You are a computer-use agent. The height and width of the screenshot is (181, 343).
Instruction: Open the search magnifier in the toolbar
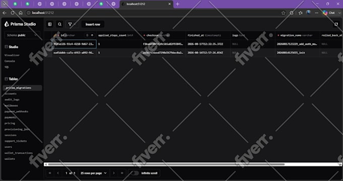(60, 24)
